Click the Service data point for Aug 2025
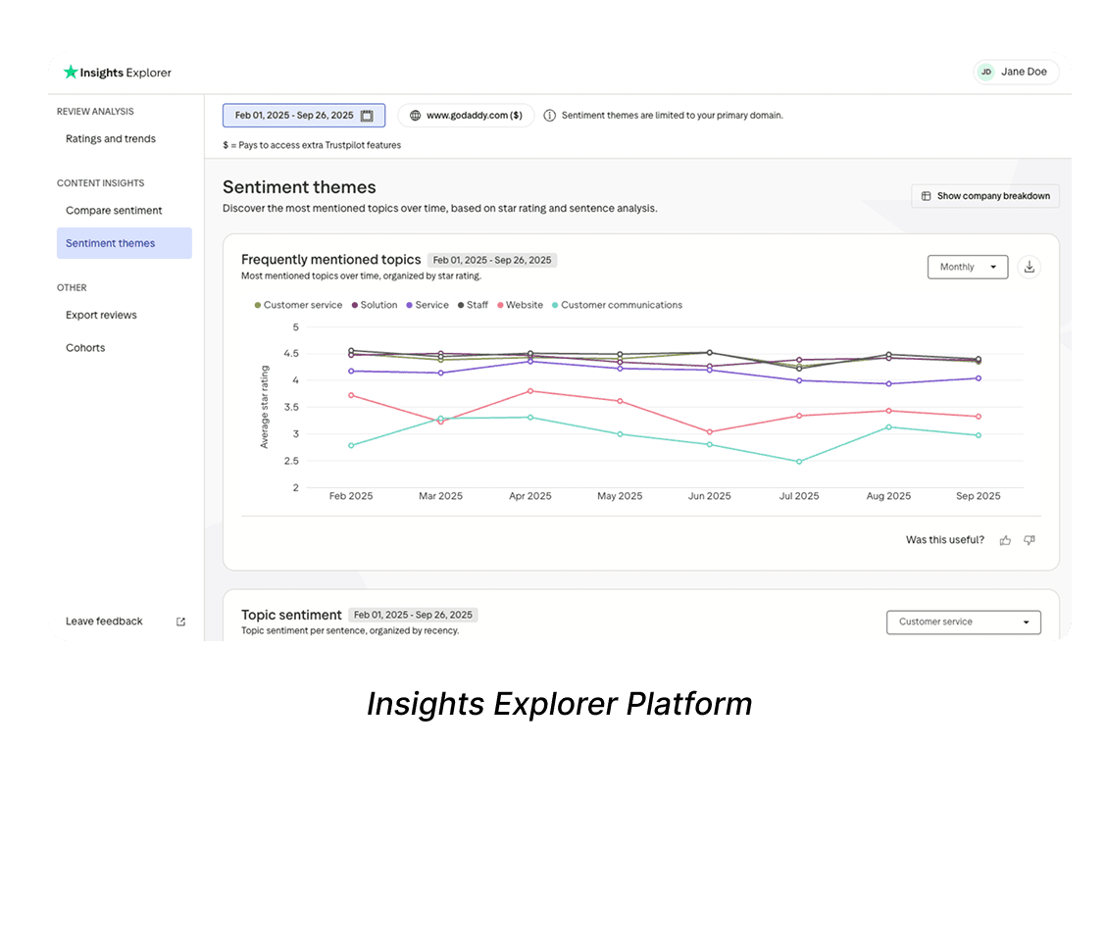Screen dimensions: 1106x949 [x=888, y=383]
